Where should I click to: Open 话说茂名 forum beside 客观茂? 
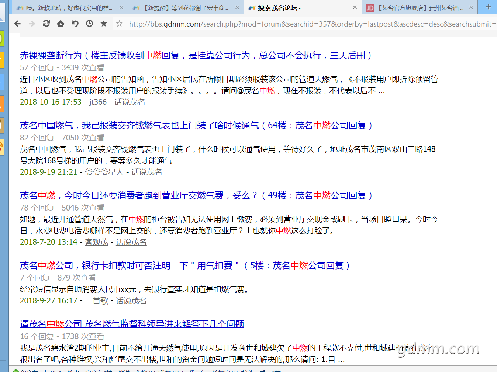pos(131,242)
